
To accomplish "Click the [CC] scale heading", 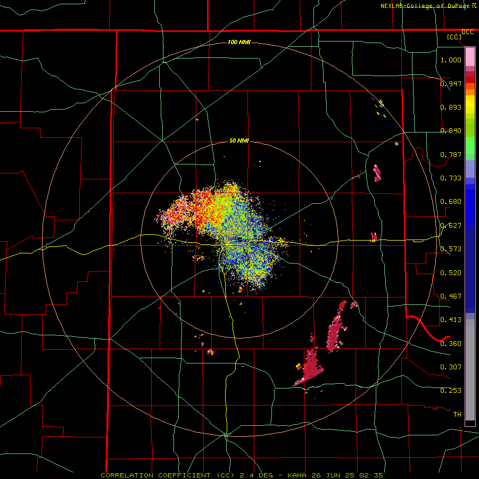I will 454,37.
